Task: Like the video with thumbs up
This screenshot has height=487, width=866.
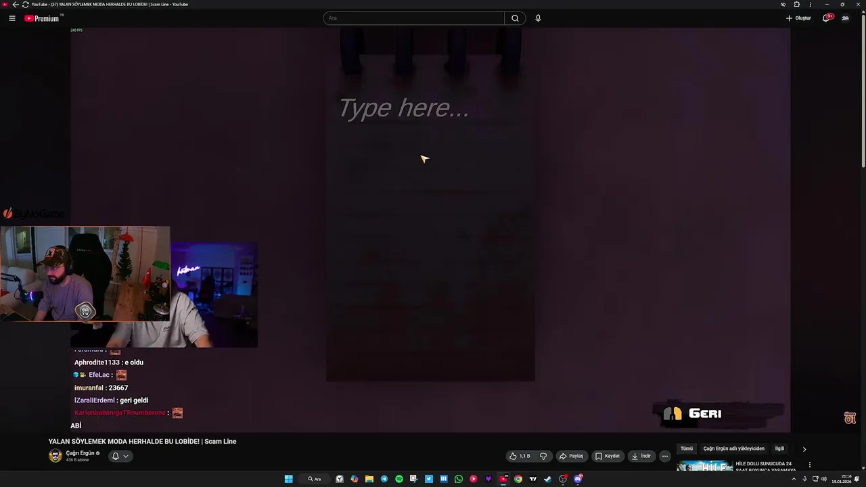Action: 520,456
